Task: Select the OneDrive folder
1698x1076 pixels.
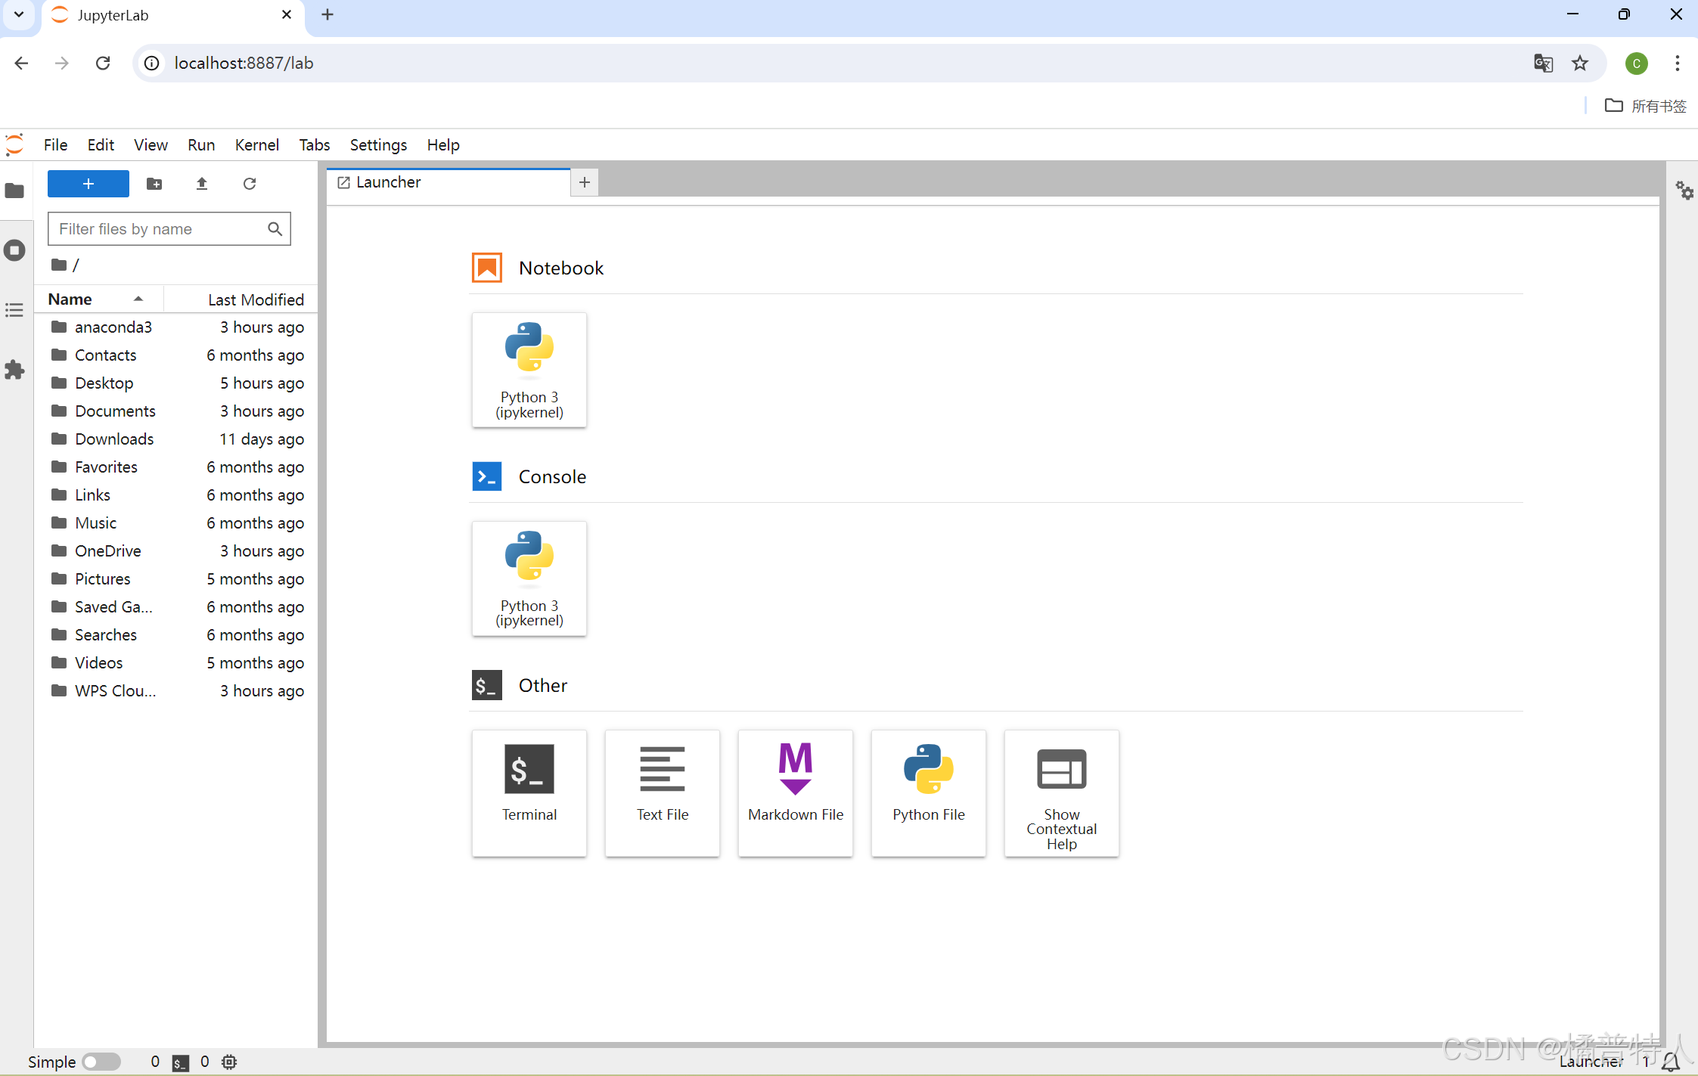Action: (x=176, y=550)
